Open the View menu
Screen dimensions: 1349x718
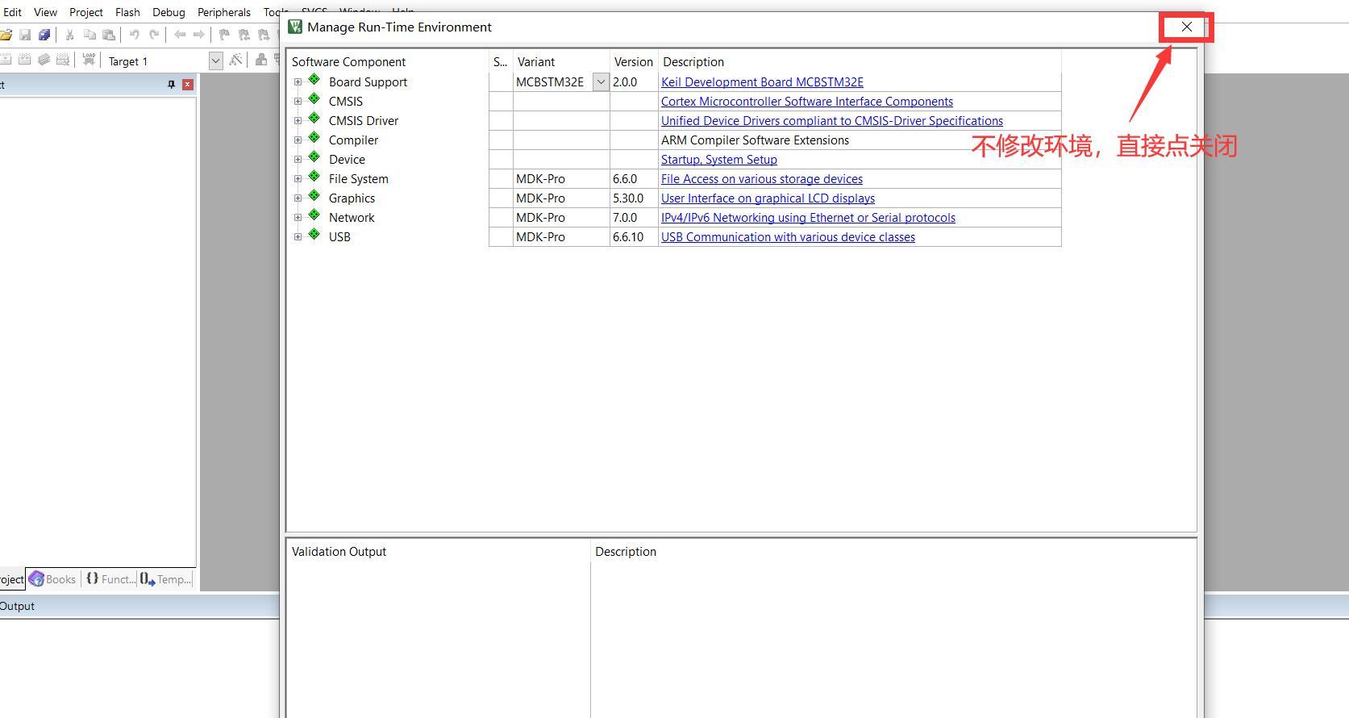click(45, 12)
